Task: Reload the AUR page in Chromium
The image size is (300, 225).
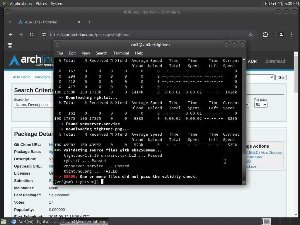Action: click(x=32, y=35)
